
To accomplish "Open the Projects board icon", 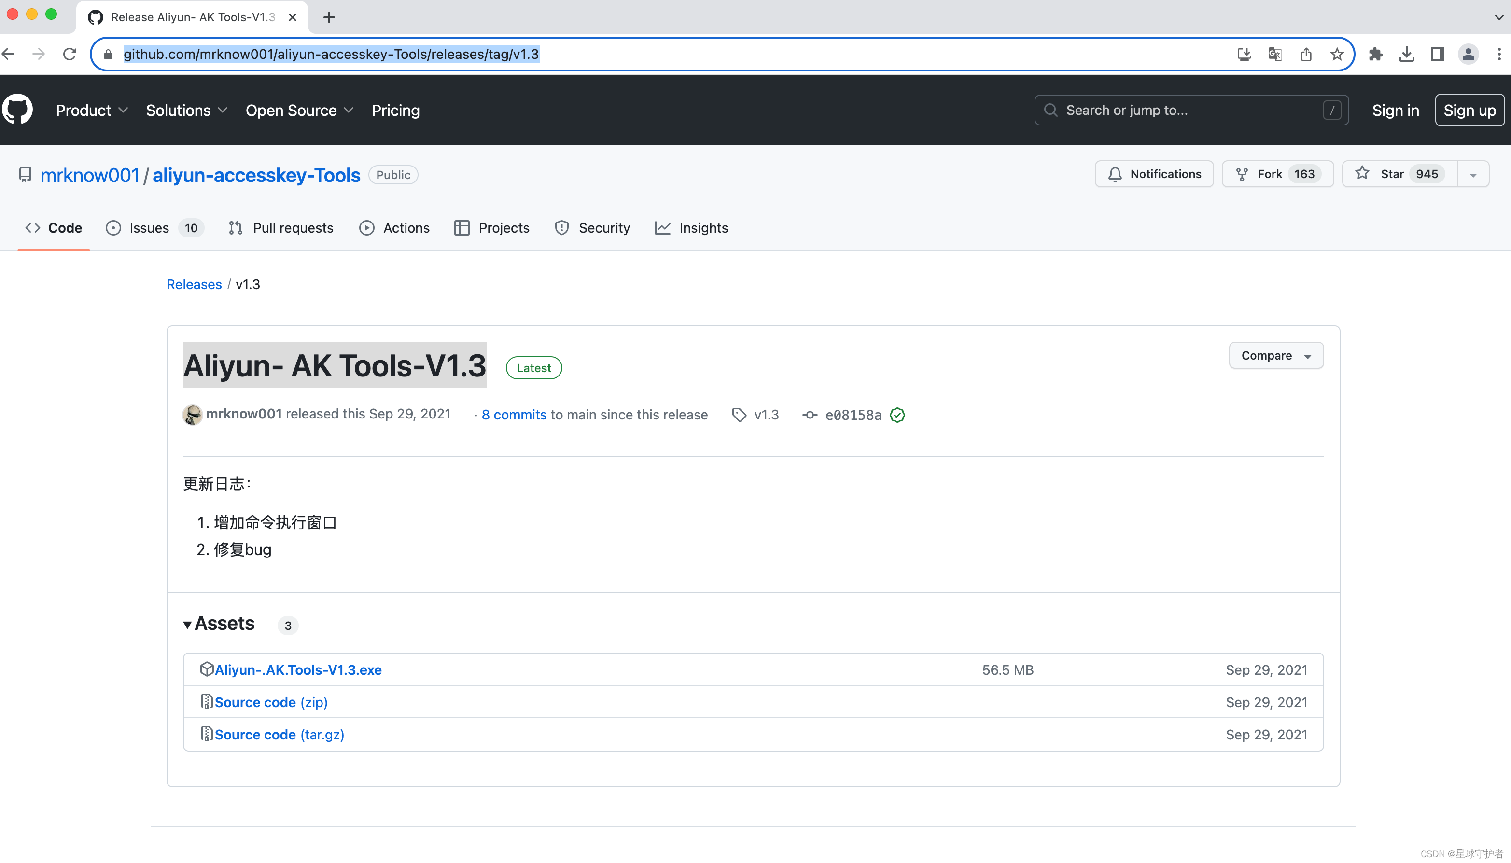I will (x=462, y=228).
